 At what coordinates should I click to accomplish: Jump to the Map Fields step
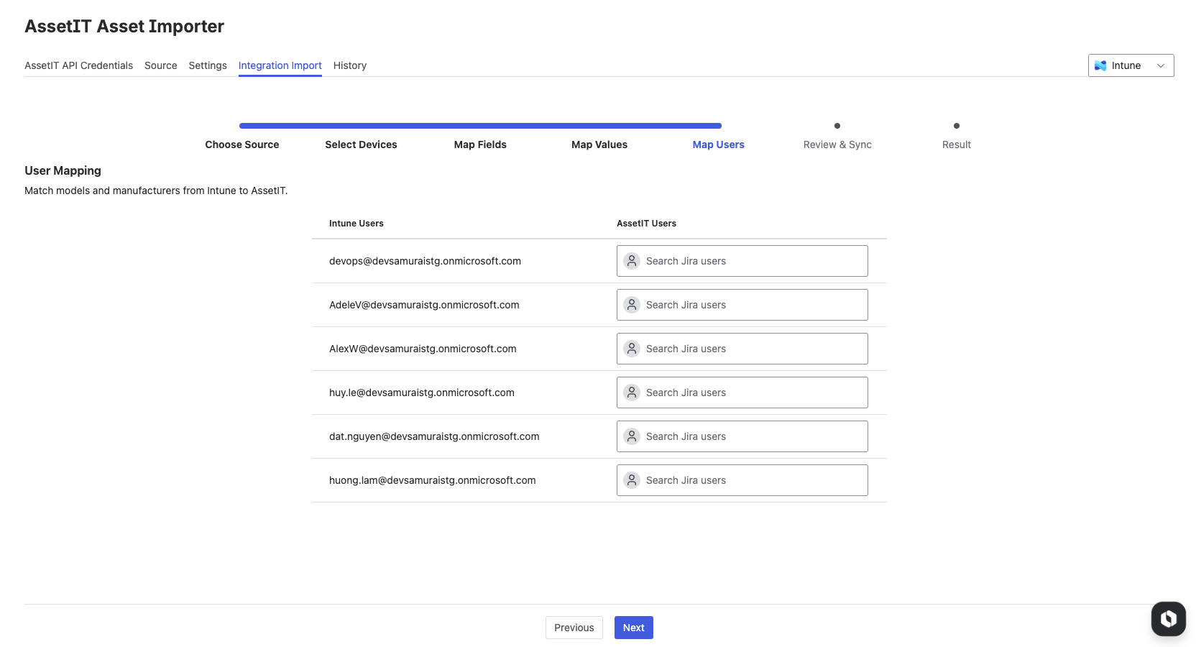tap(480, 144)
